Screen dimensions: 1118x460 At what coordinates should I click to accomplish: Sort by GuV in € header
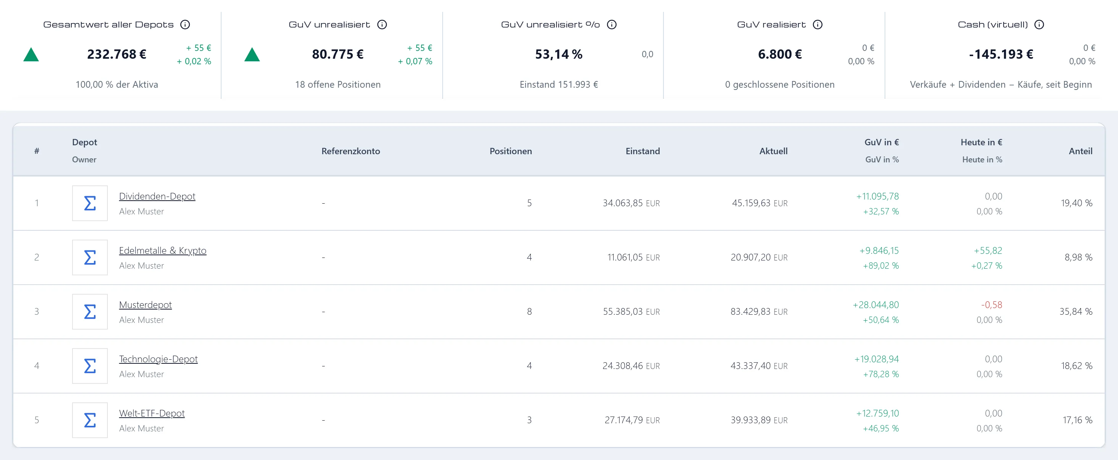pos(882,142)
